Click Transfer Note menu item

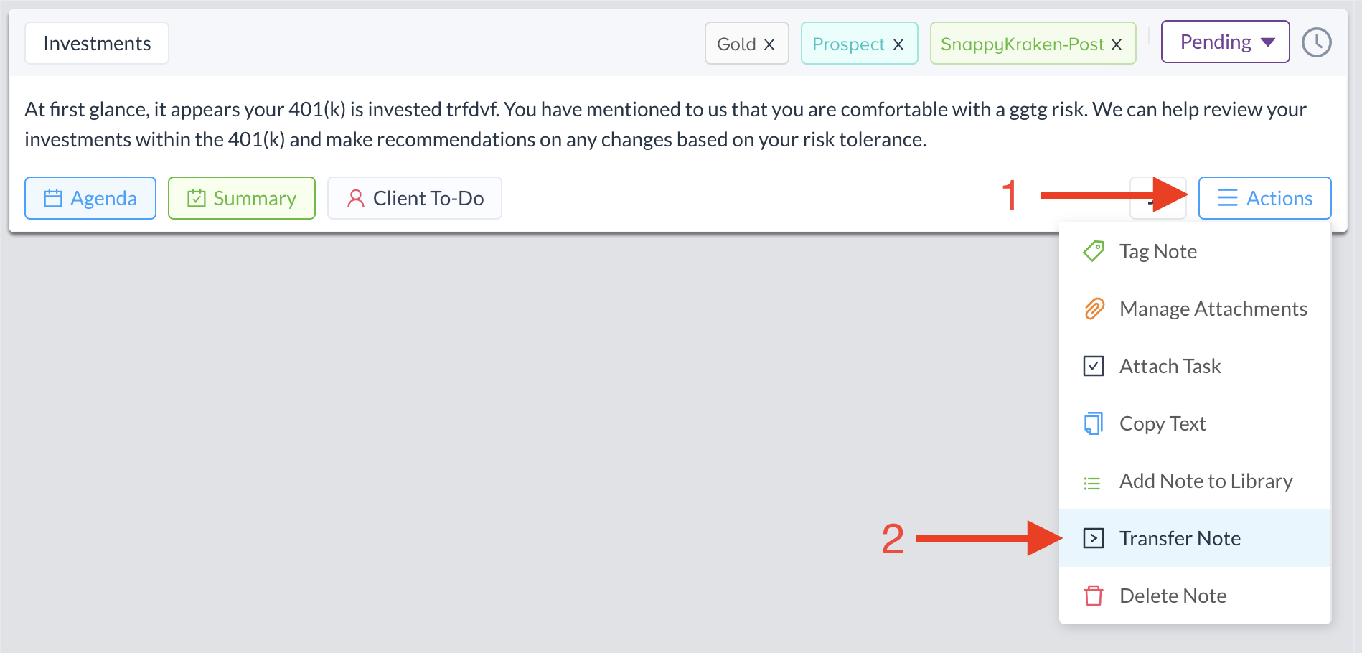pos(1180,538)
